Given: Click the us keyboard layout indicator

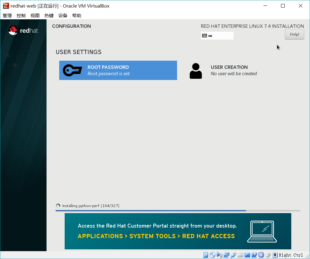Looking at the screenshot, I should coord(217,36).
